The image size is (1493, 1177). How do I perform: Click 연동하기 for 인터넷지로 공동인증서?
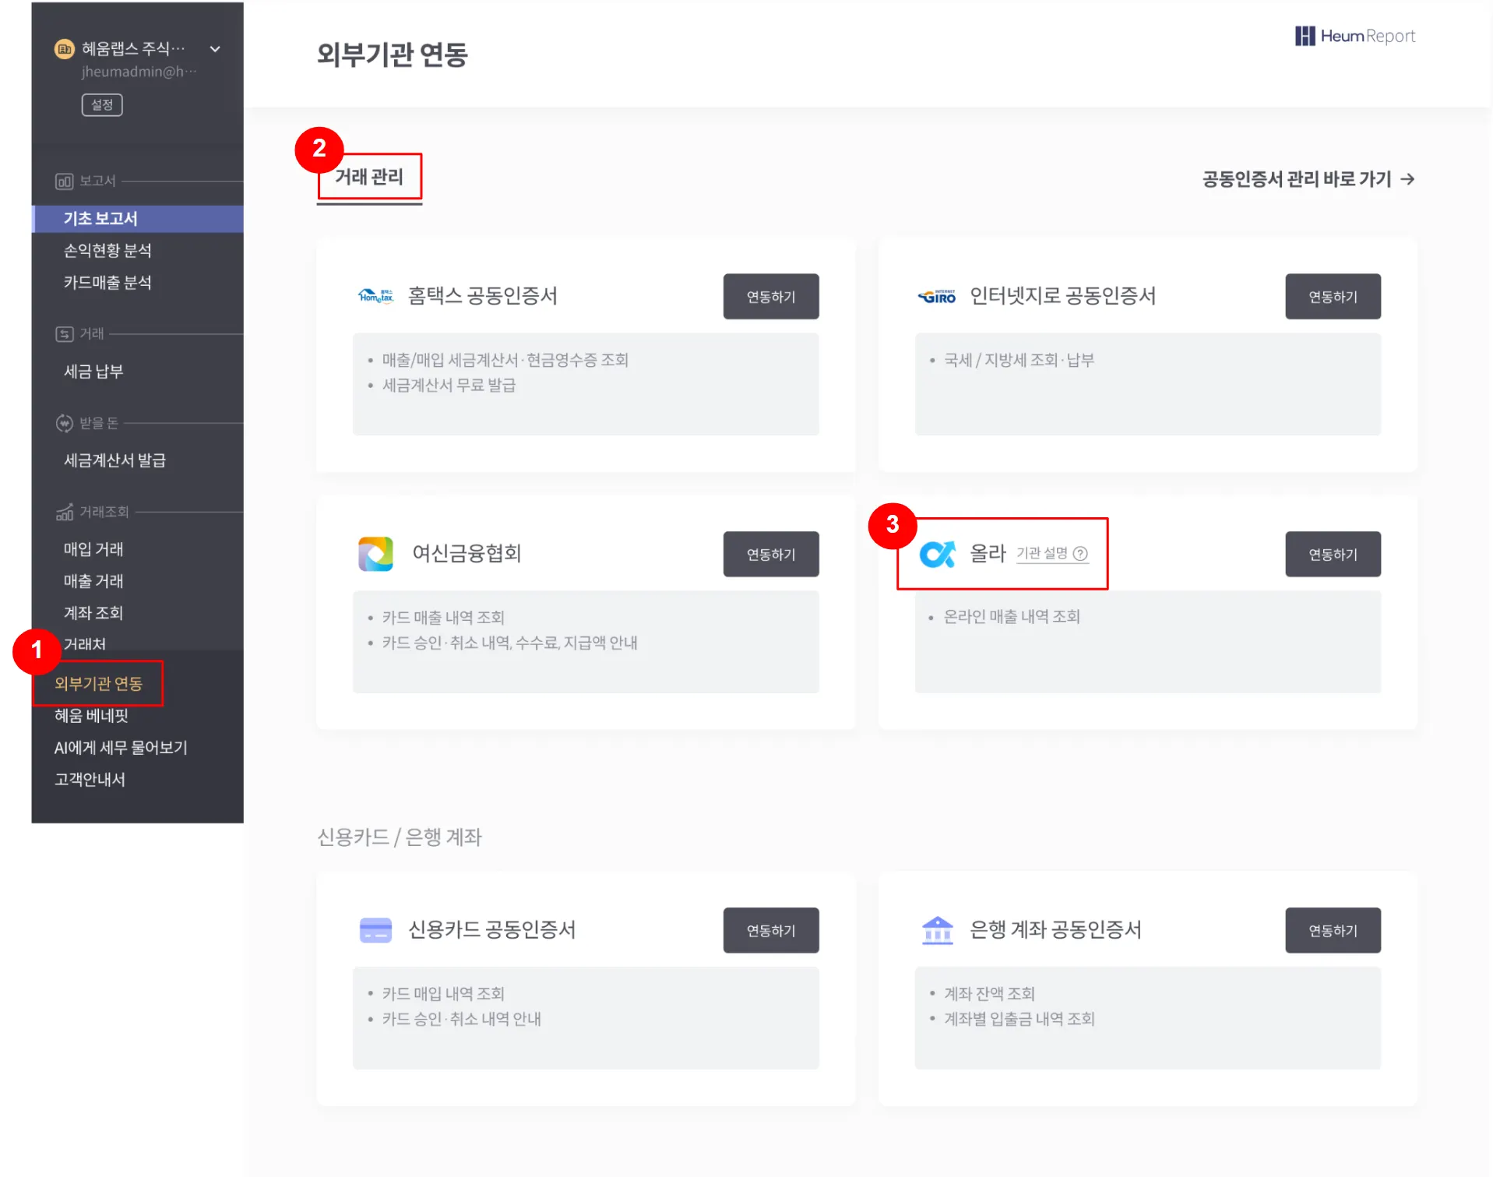tap(1333, 296)
